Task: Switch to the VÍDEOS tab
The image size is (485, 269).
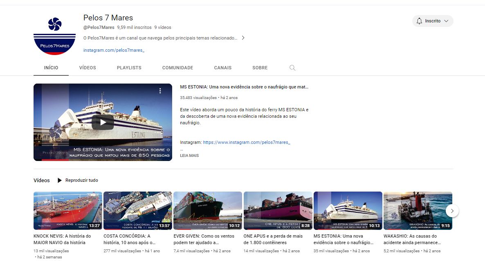Action: [x=88, y=68]
